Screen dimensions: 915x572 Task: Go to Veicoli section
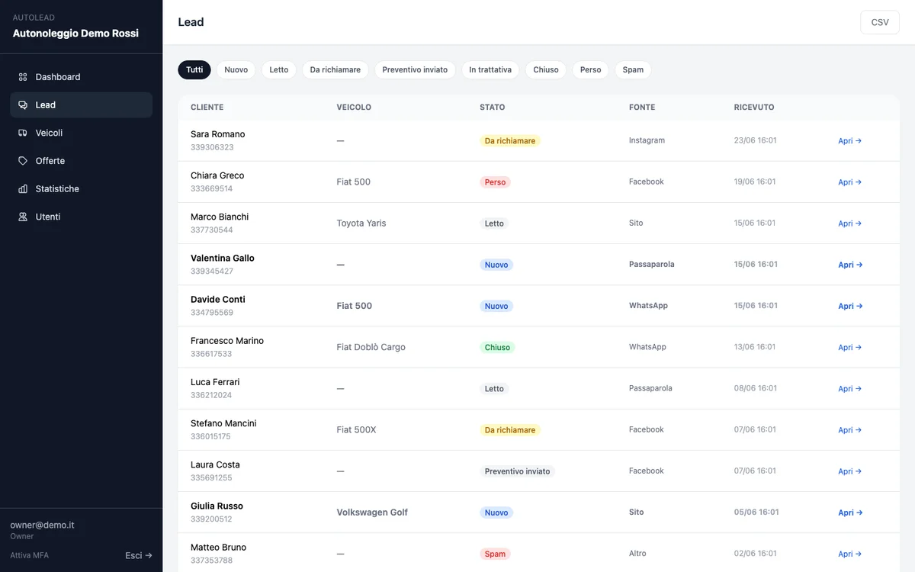pyautogui.click(x=82, y=133)
